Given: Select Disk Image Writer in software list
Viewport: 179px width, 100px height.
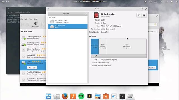Looking at the screenshot, I should [x=33, y=44].
